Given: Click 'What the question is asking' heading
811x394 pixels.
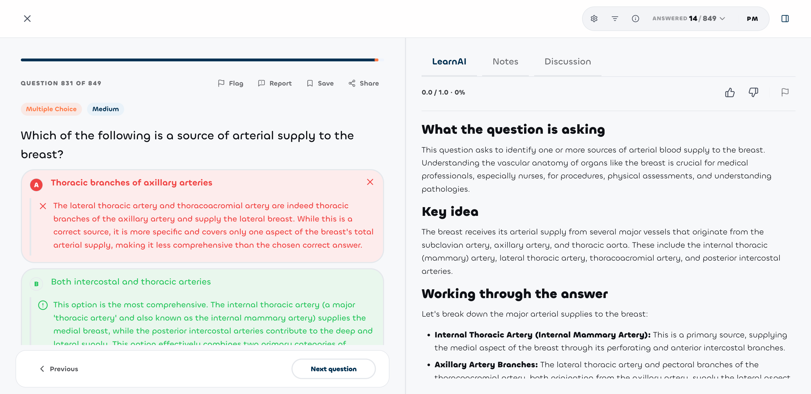Looking at the screenshot, I should 513,130.
